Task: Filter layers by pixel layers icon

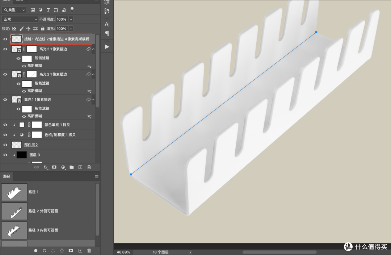Action: [x=33, y=10]
